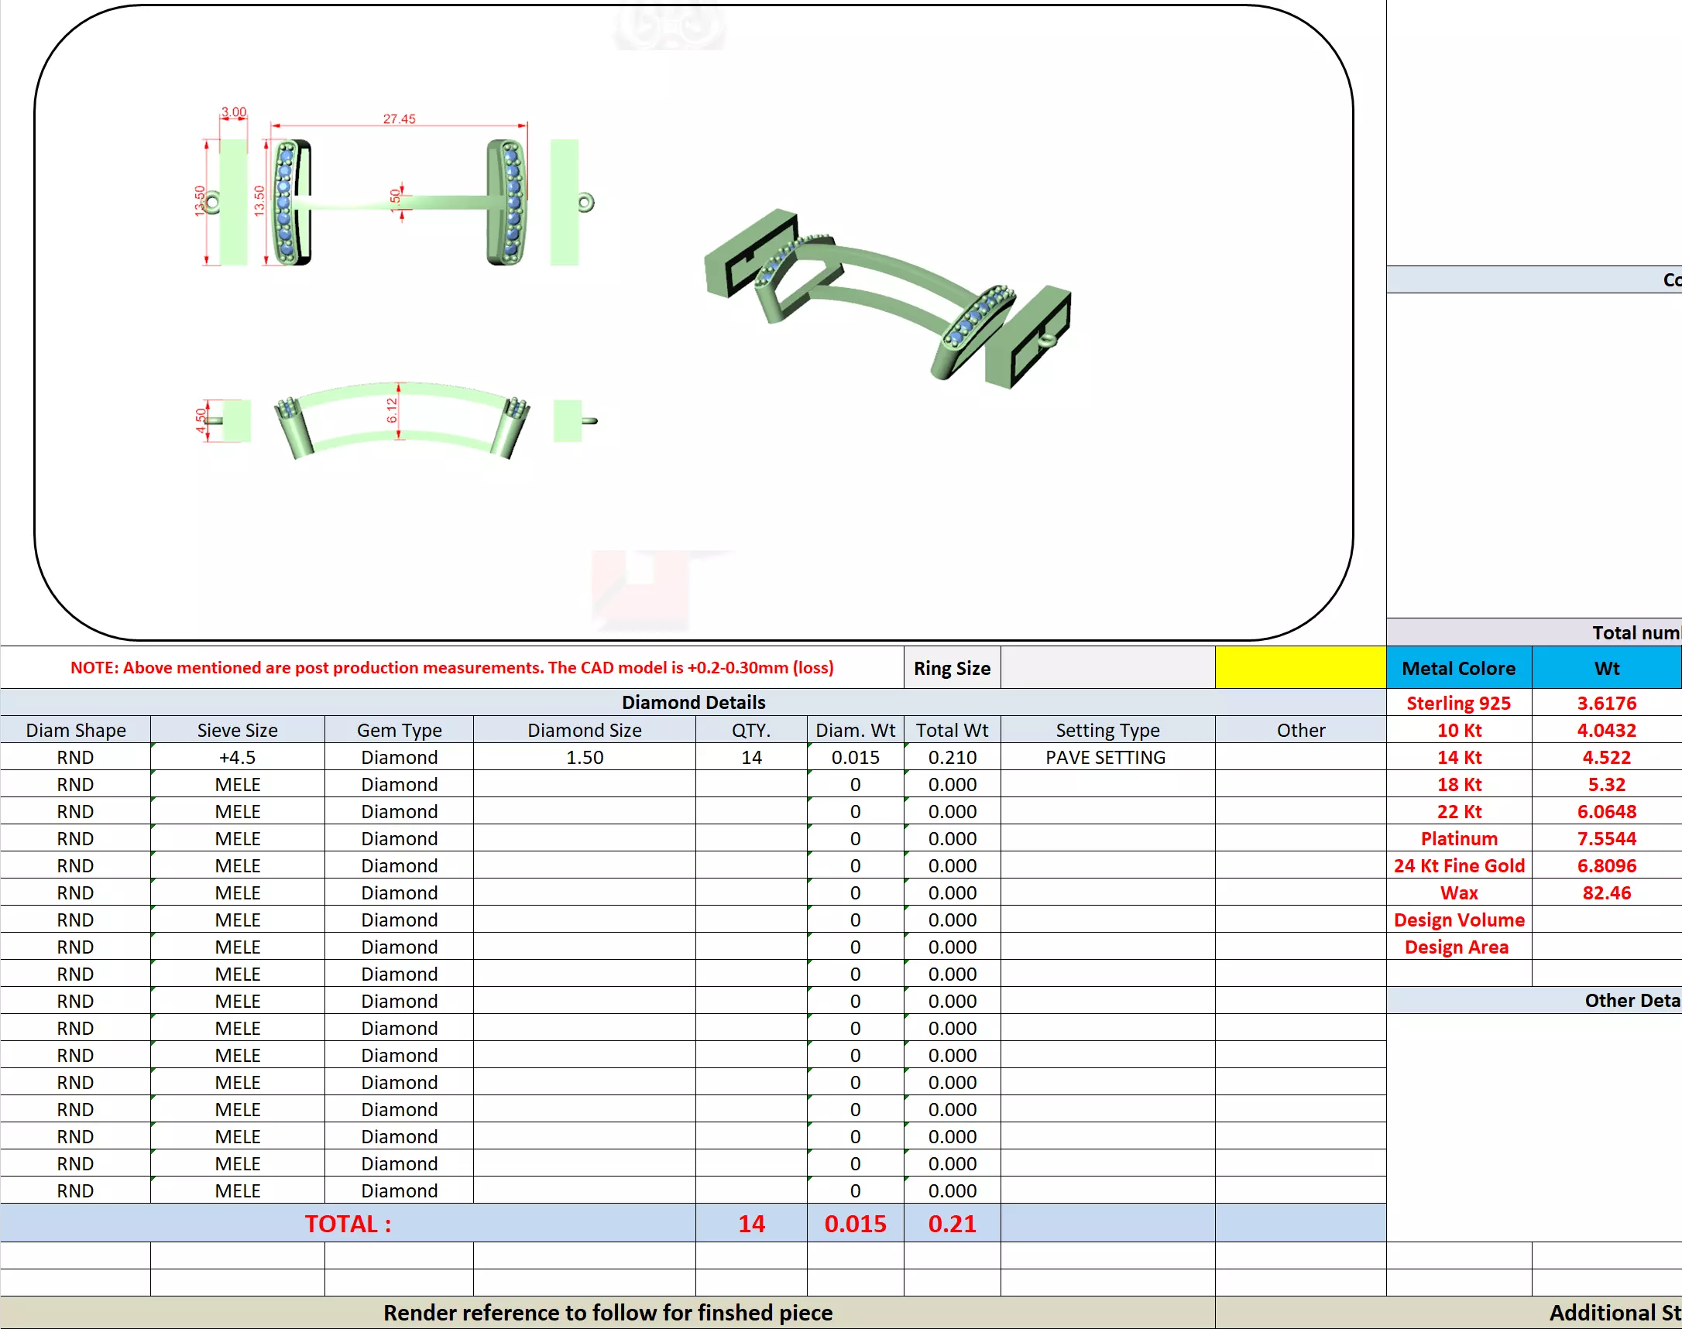This screenshot has width=1682, height=1329.
Task: Click the Design Volume label
Action: click(1458, 920)
